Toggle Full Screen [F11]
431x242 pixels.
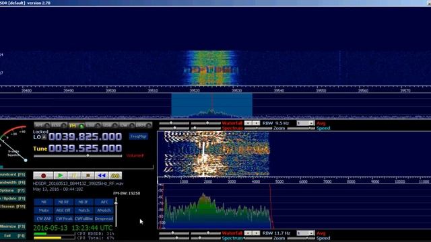(12, 206)
